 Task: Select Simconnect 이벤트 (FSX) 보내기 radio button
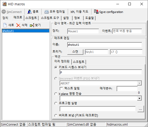click(x=56, y=79)
